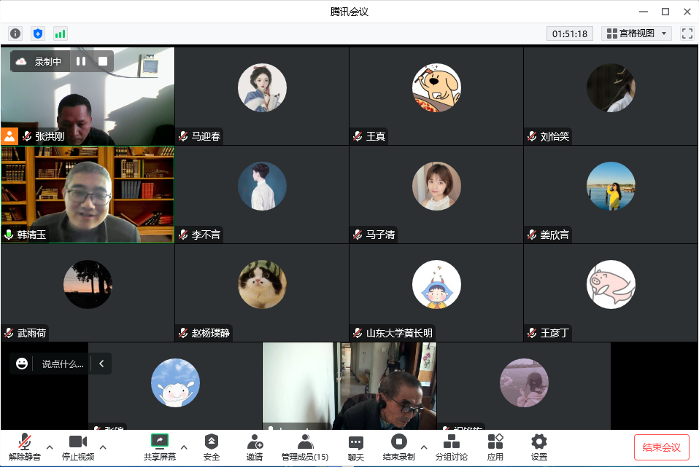Open the 应用 apps panel
This screenshot has width=699, height=467.
pyautogui.click(x=495, y=447)
